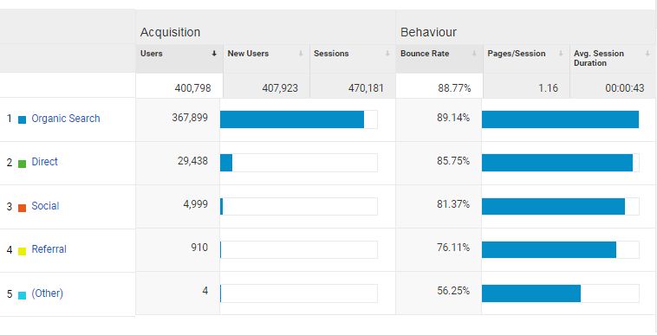
Task: Click the (Other) bounce rate bar
Action: click(x=531, y=293)
